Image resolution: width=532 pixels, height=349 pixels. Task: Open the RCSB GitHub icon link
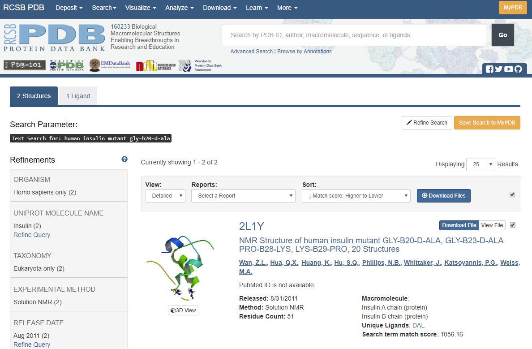click(x=518, y=69)
